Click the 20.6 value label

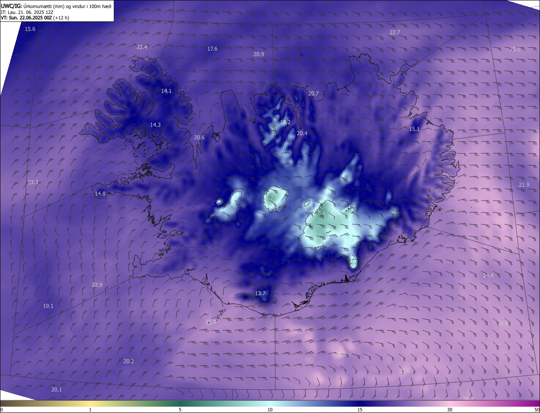(199, 138)
